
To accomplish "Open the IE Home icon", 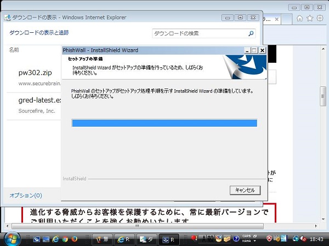I will click(x=299, y=19).
